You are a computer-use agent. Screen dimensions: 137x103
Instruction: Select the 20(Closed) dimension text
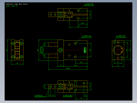(43, 50)
